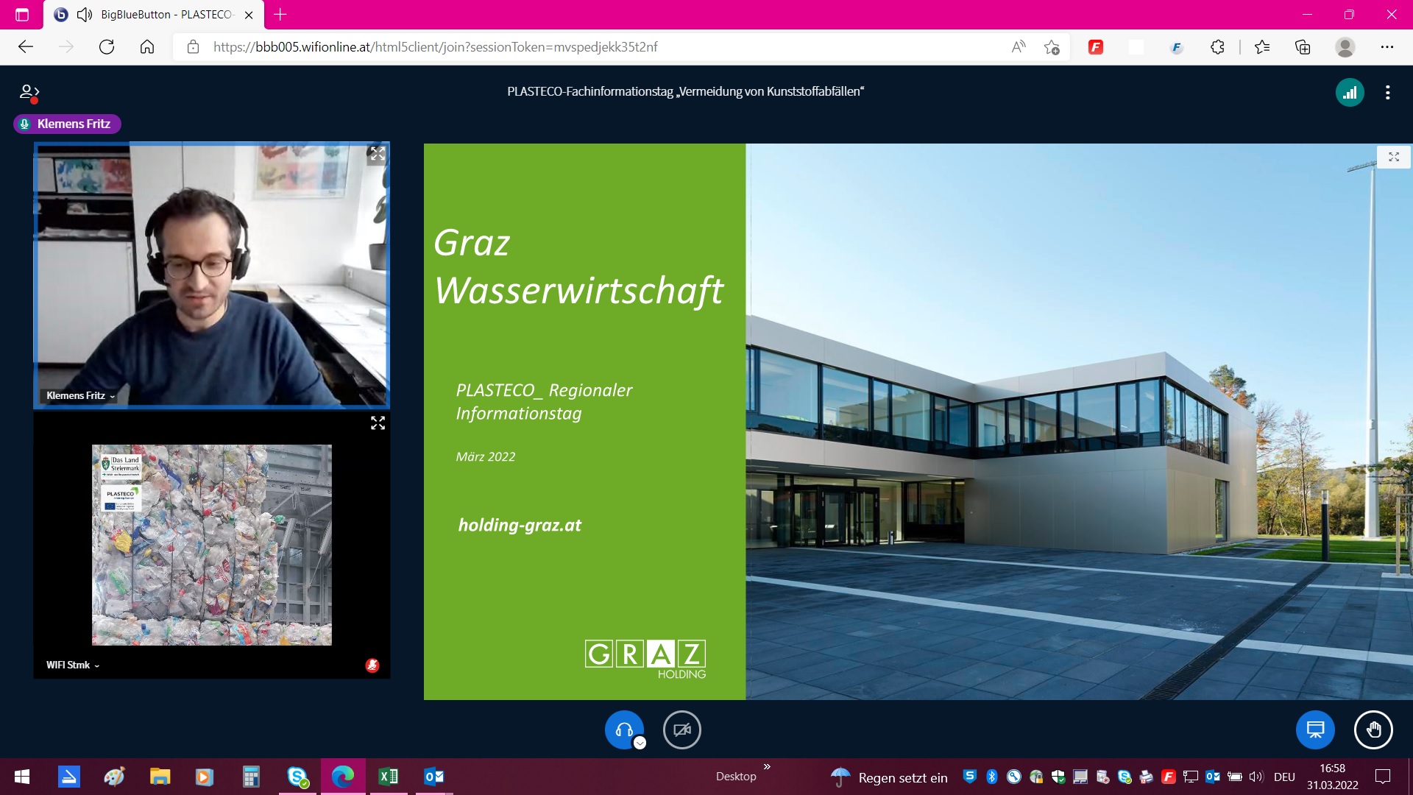Viewport: 1413px width, 795px height.
Task: Open File Explorer from the taskbar
Action: tap(160, 777)
